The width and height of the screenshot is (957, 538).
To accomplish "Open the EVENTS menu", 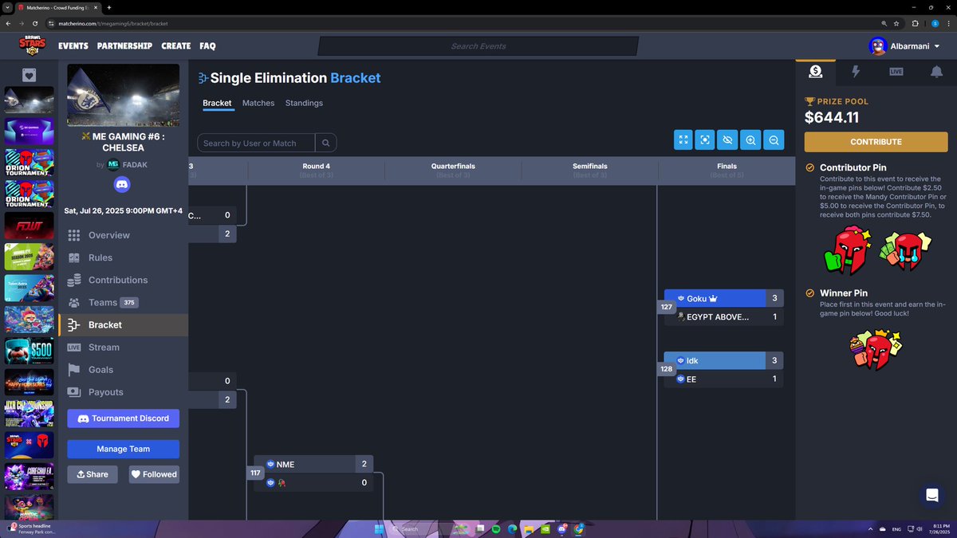I will point(73,46).
